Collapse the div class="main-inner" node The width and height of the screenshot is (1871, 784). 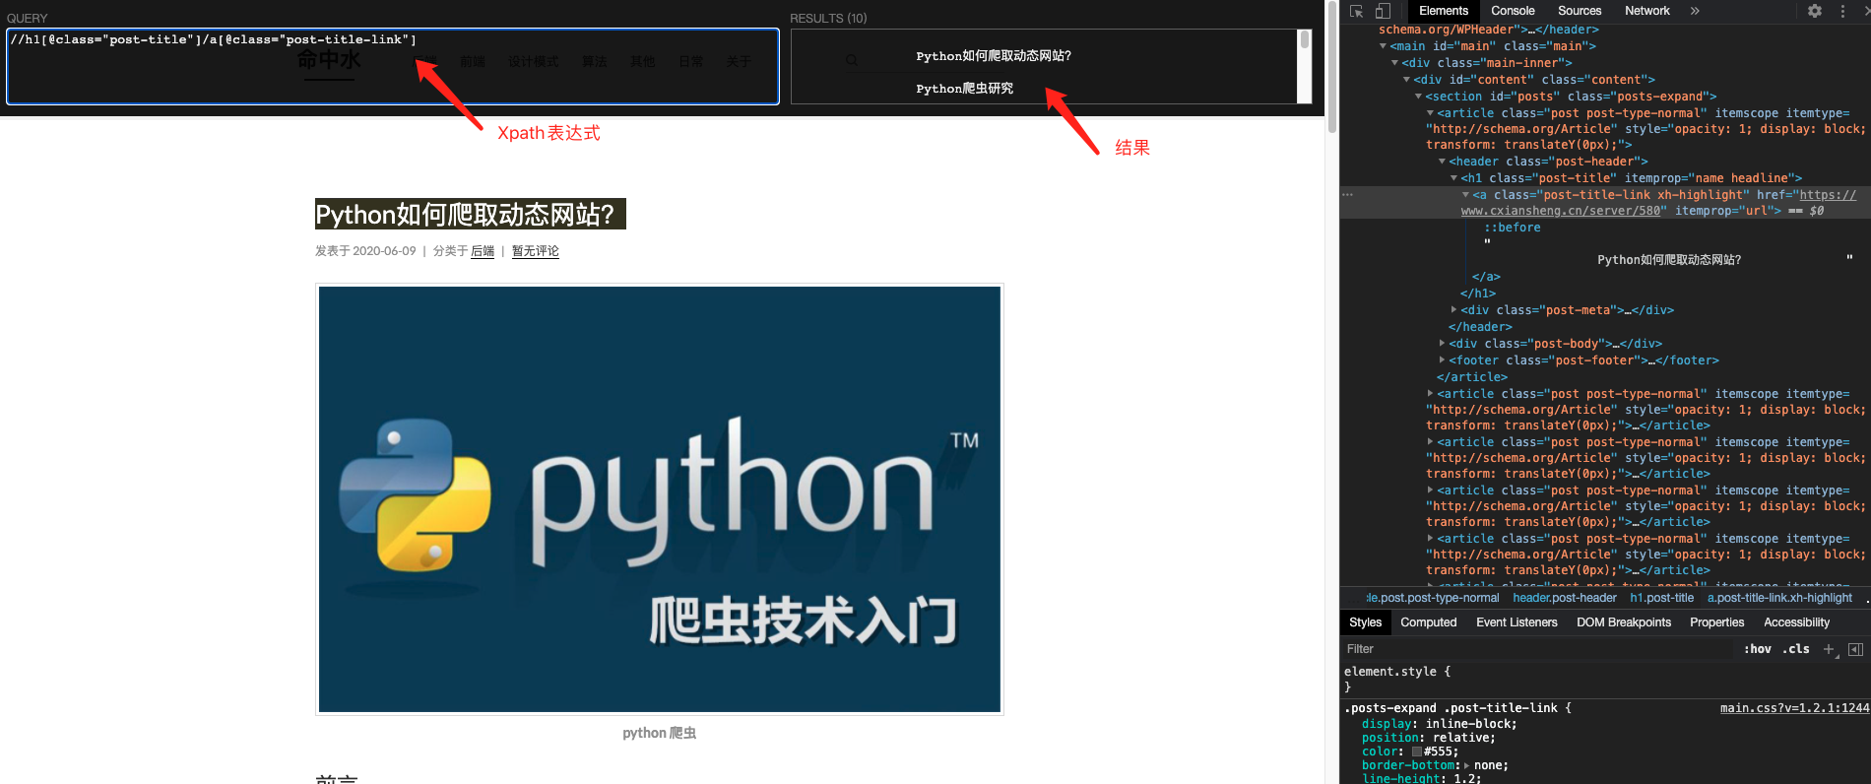click(x=1394, y=63)
